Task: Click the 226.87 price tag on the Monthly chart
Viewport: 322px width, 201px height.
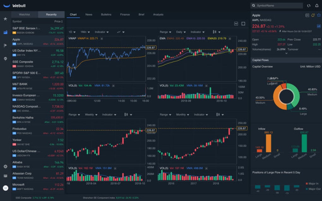Action: click(242, 129)
